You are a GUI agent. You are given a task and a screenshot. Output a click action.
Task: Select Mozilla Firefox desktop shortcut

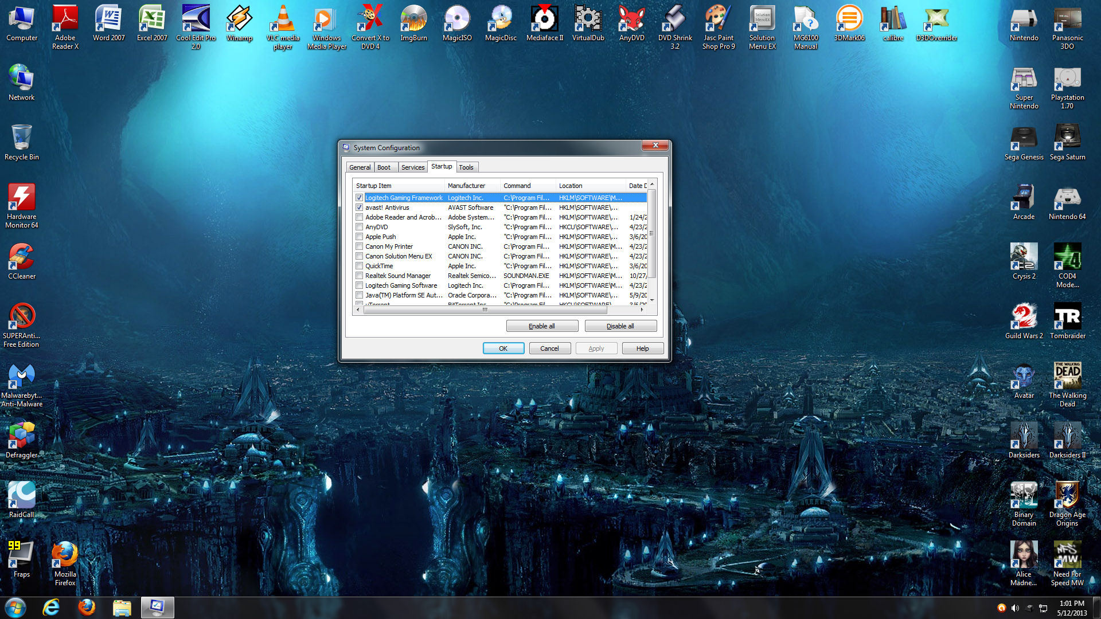pyautogui.click(x=65, y=563)
